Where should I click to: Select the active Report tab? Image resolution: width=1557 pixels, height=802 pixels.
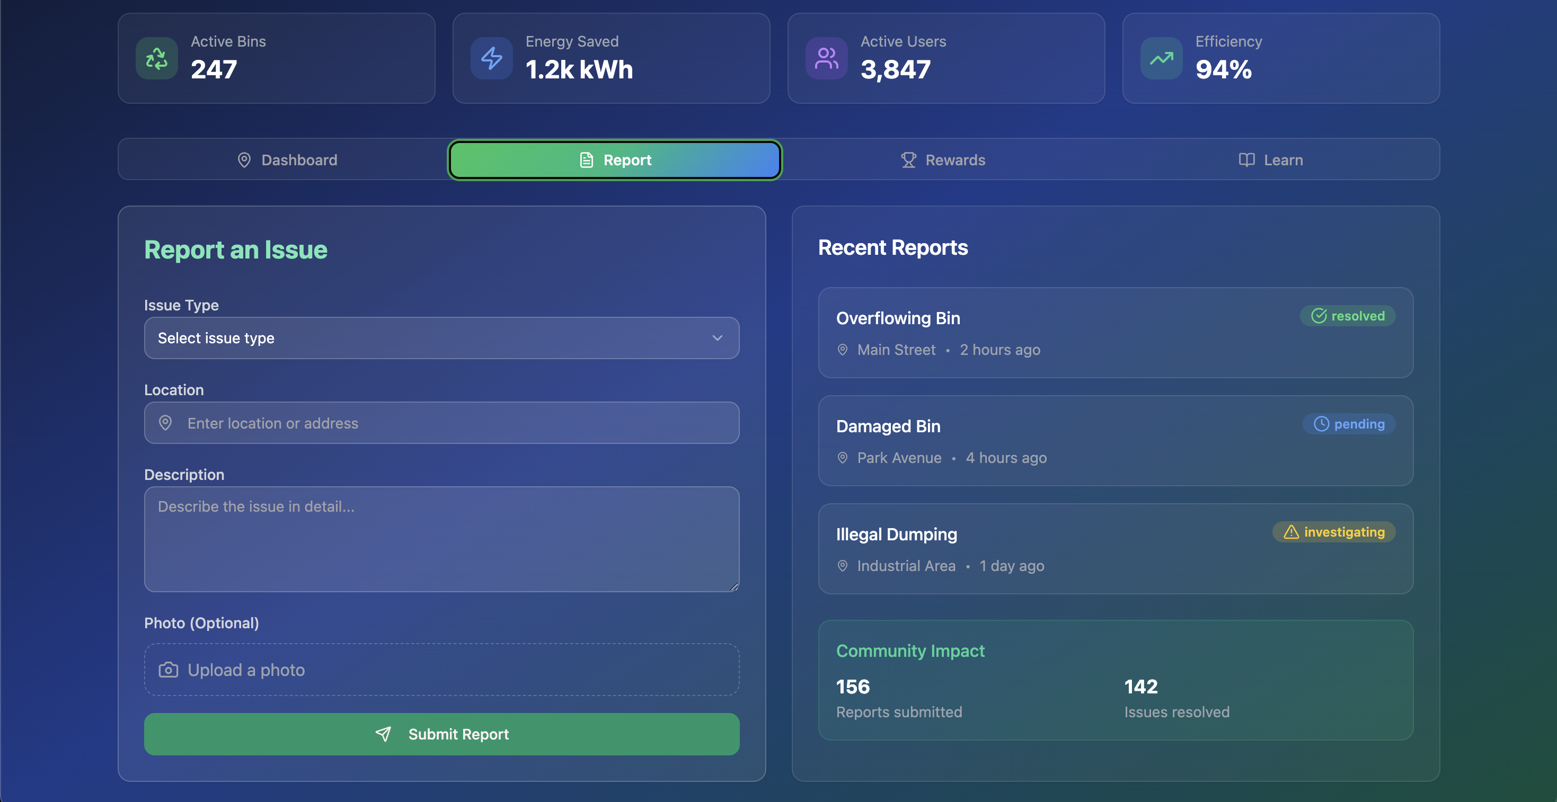[615, 159]
